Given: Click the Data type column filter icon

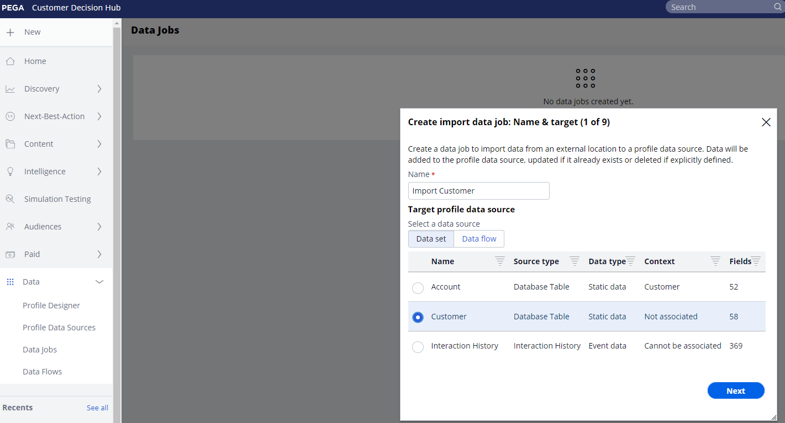Looking at the screenshot, I should [x=631, y=261].
